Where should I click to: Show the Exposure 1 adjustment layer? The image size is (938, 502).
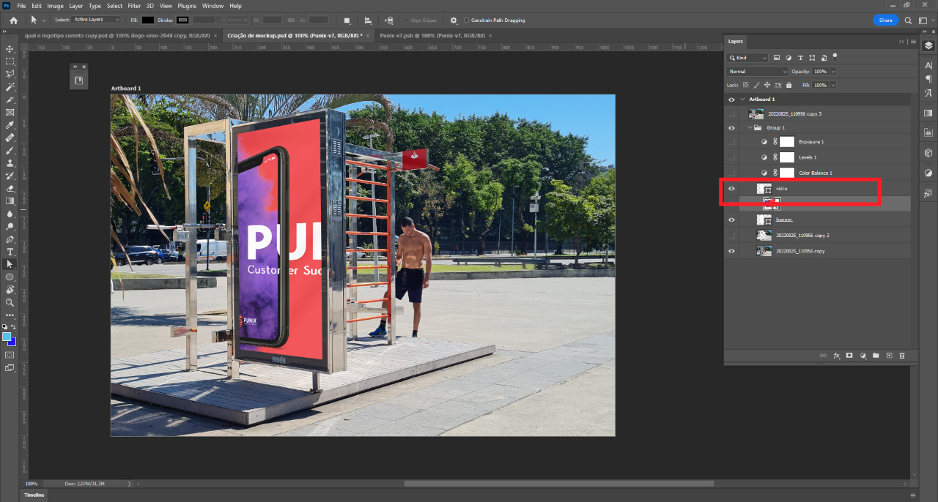[x=731, y=142]
